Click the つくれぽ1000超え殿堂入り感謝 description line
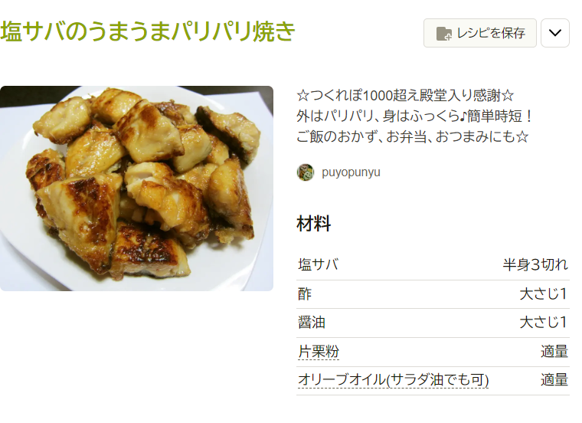The image size is (582, 423). (405, 96)
